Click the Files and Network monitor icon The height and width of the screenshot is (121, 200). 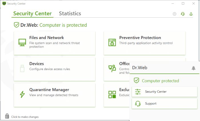(x=22, y=42)
